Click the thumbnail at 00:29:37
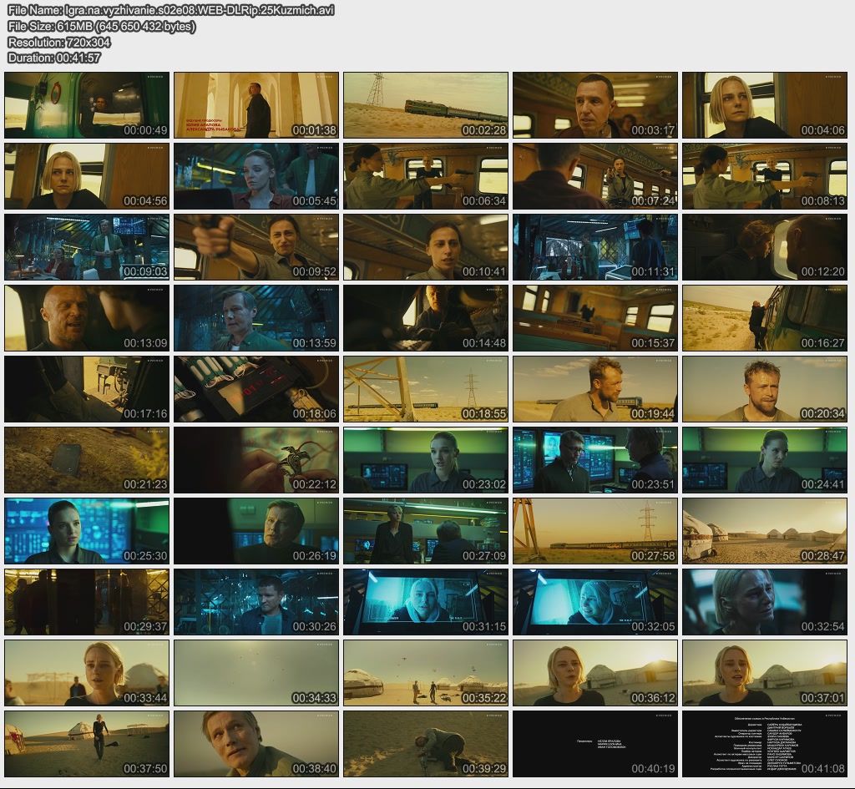Screen dimensions: 855x789 (x=87, y=602)
